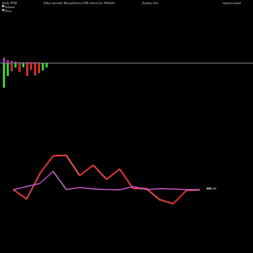The image size is (253, 253).
Task: Click the Volume legend color swatch
Action: [x=3, y=6]
